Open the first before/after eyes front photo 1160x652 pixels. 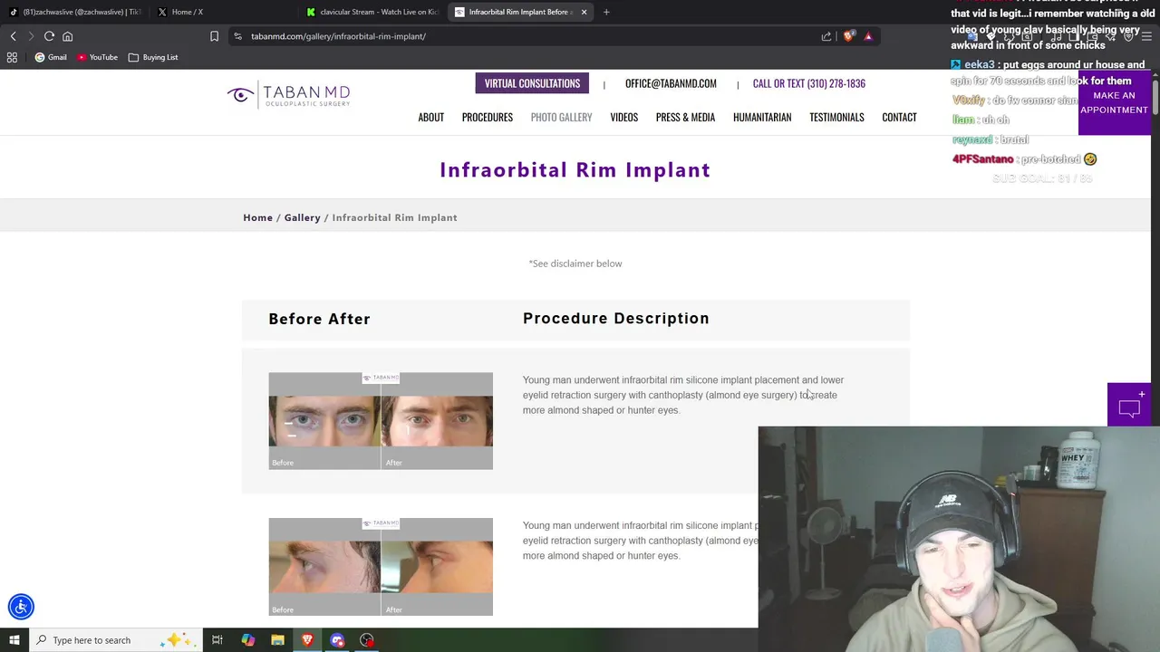tap(381, 421)
